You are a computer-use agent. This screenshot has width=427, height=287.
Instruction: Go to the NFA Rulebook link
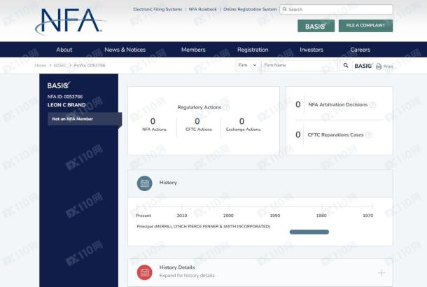click(x=203, y=9)
